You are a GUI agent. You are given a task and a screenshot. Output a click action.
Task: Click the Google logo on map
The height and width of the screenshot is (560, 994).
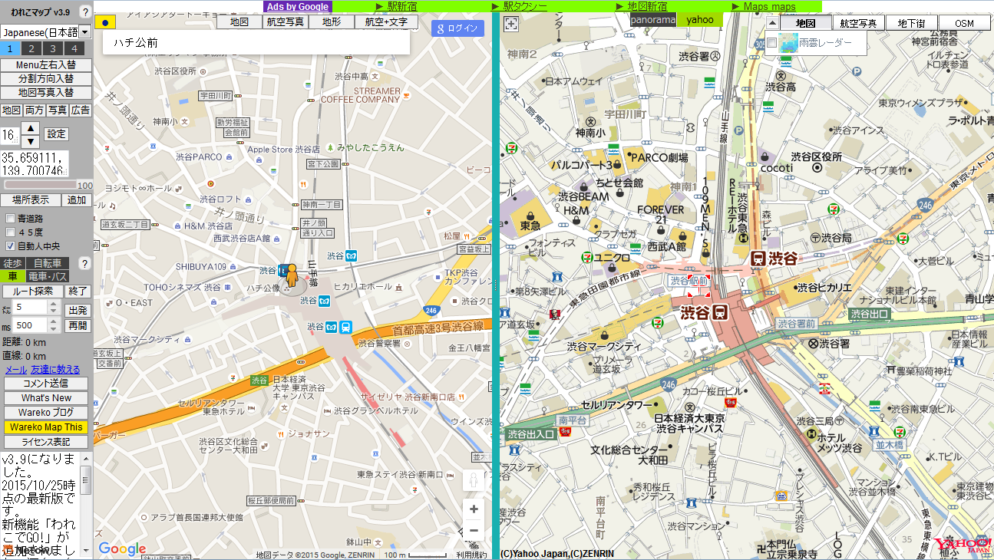121,548
